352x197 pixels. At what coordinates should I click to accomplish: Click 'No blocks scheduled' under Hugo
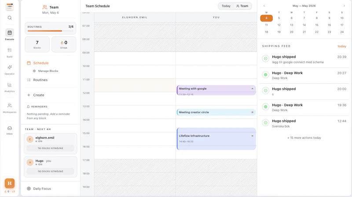click(51, 171)
